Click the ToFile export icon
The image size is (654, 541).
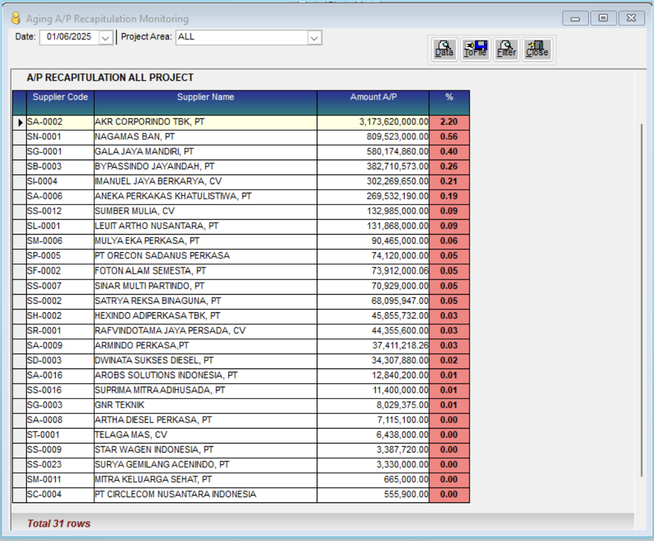point(476,50)
